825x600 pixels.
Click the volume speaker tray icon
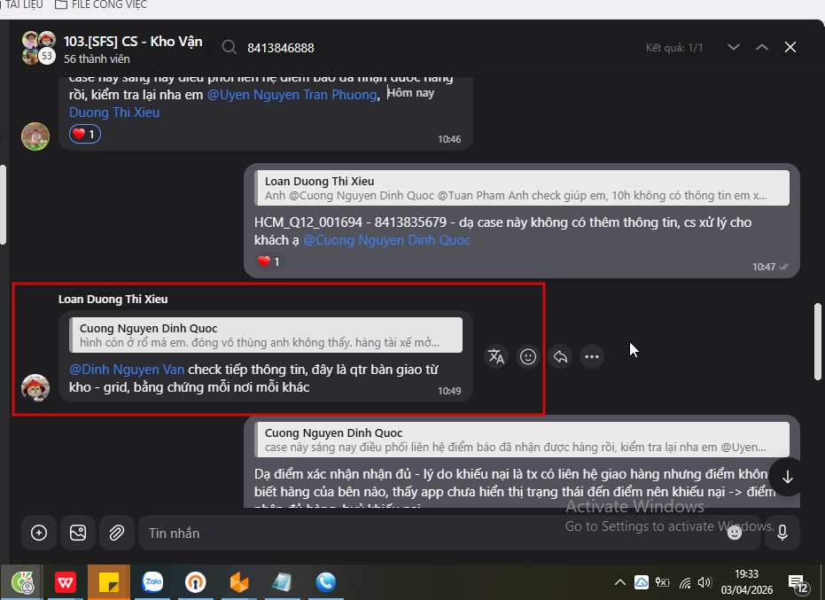(x=704, y=582)
